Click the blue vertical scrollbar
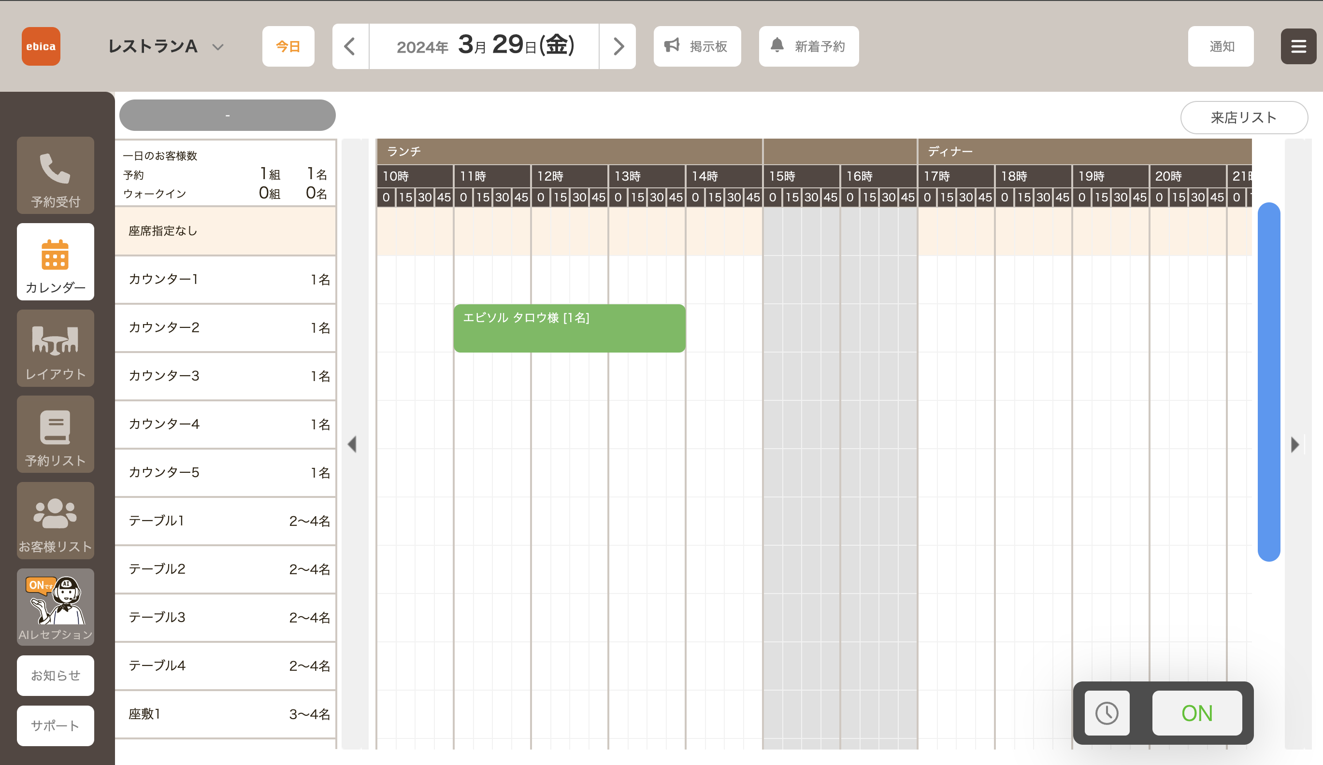The height and width of the screenshot is (765, 1323). [x=1269, y=382]
